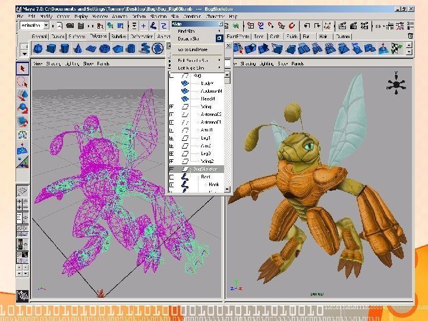Click the Save Scene disk icon

[x=80, y=26]
